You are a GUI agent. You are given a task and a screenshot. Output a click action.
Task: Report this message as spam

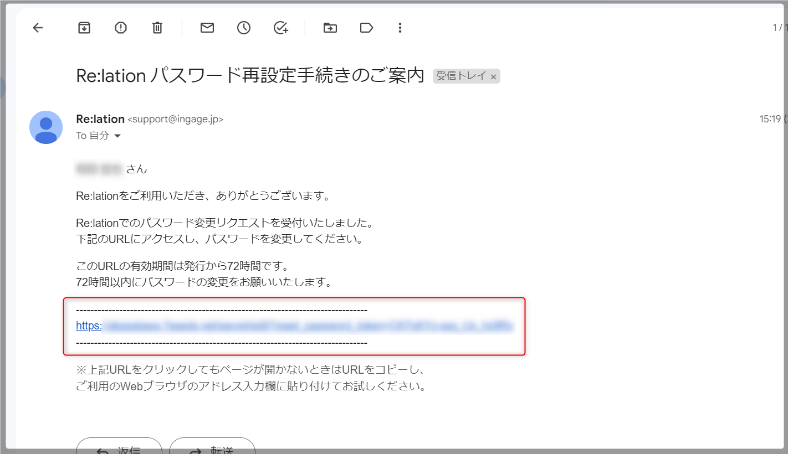(x=121, y=28)
